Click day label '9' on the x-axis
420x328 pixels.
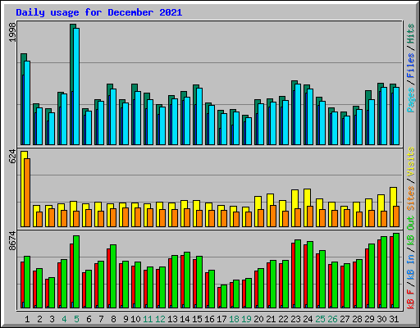pos(126,319)
